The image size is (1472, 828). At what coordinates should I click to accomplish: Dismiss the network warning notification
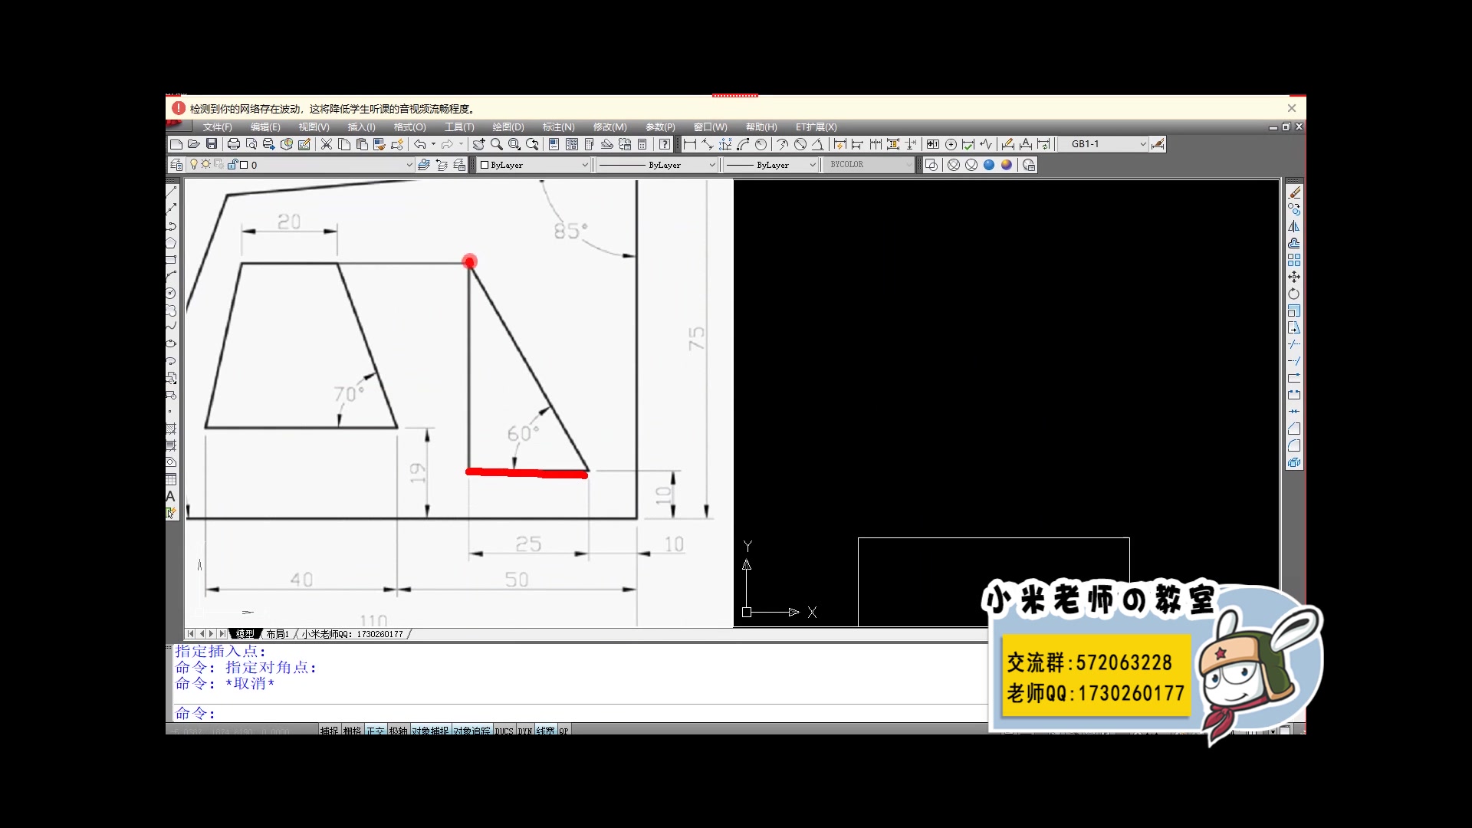point(1291,109)
